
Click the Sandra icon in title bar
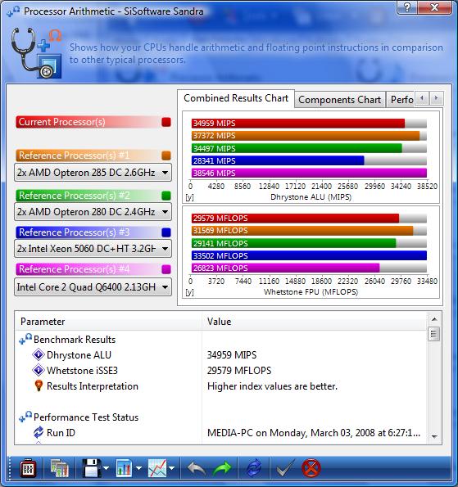click(x=13, y=11)
